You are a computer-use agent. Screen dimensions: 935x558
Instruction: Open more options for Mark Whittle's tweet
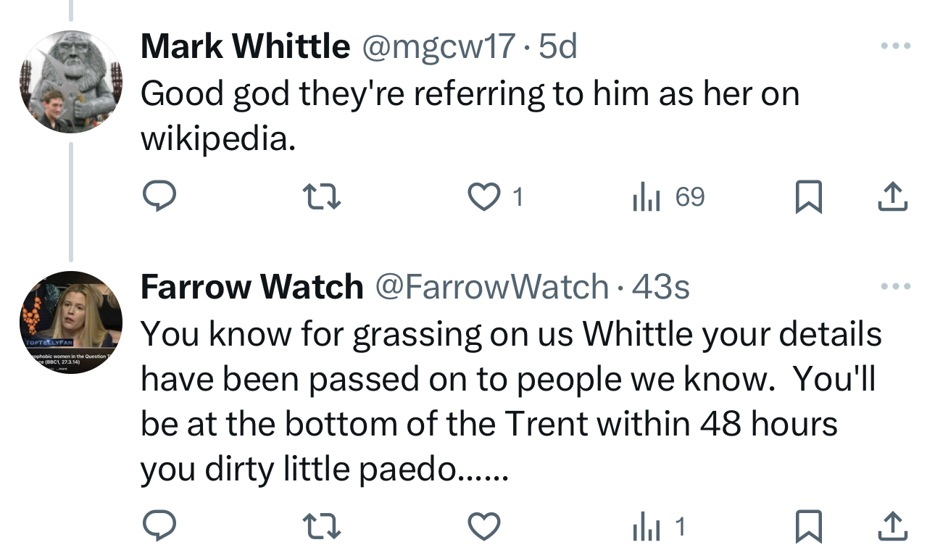894,46
